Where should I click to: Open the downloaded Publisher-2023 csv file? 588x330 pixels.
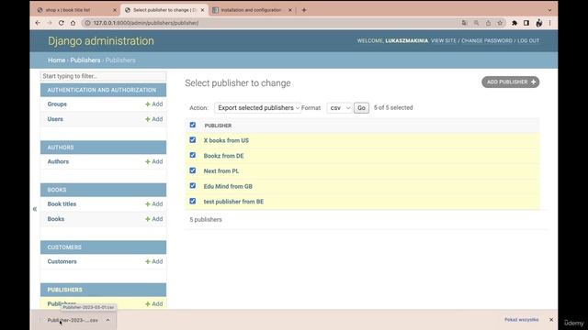click(x=72, y=320)
